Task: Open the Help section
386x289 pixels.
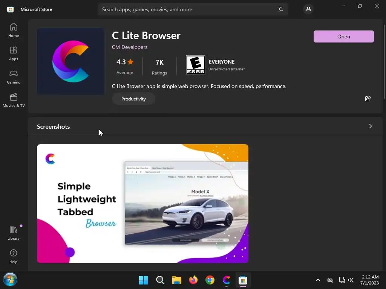Action: 14,257
